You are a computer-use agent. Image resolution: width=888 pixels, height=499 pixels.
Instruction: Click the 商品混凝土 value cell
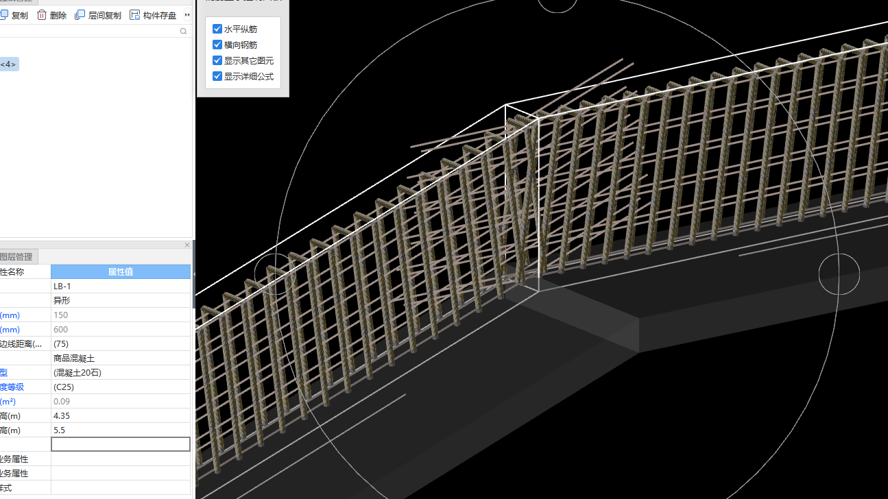pos(121,358)
